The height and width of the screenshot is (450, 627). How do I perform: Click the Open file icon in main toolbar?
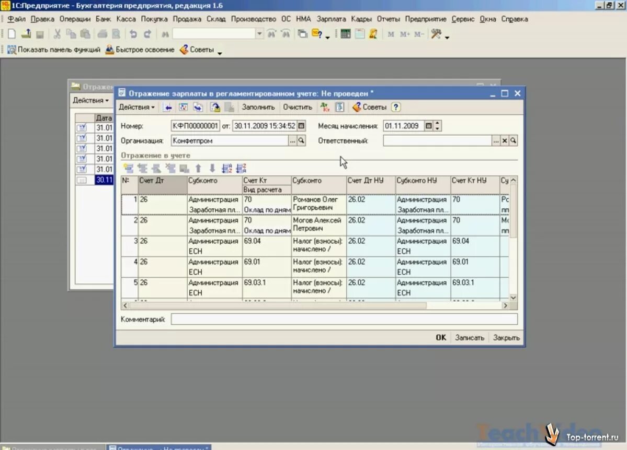click(x=26, y=34)
